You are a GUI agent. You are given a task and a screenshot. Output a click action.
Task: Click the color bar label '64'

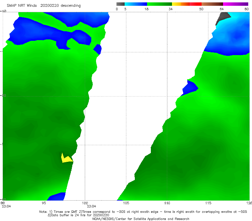click(222, 9)
